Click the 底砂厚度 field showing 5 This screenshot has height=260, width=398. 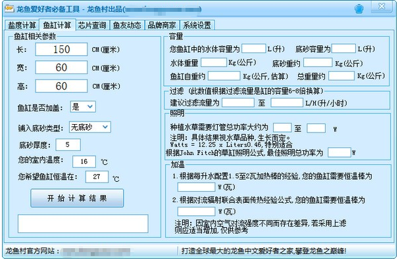coord(68,144)
